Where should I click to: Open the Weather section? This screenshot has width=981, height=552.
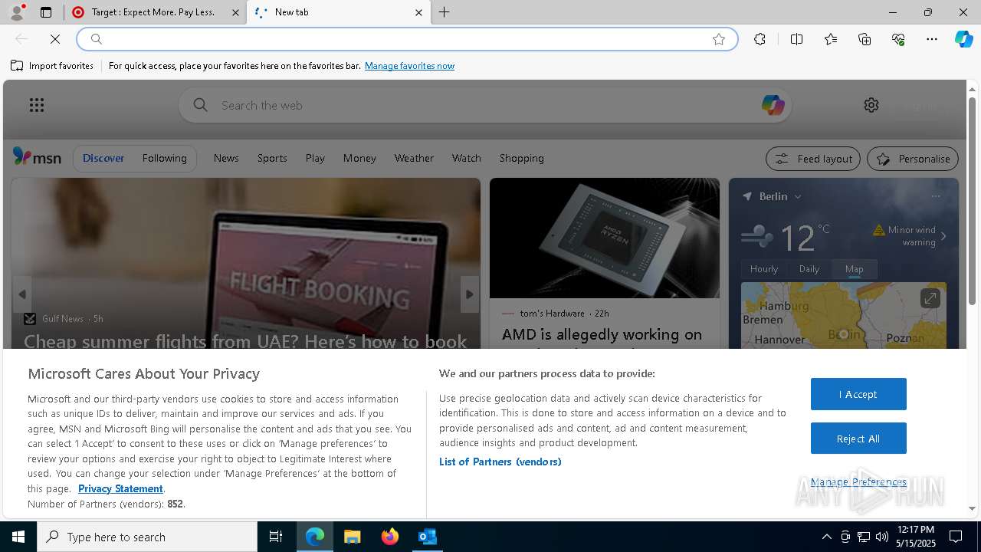414,158
